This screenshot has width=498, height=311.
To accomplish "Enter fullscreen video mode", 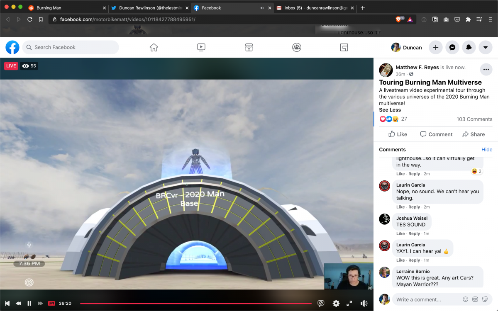I will click(x=349, y=303).
